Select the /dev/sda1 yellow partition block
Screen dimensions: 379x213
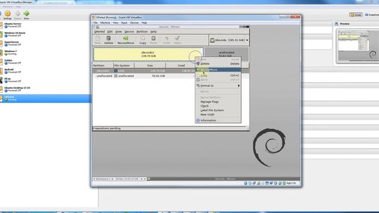(x=148, y=54)
